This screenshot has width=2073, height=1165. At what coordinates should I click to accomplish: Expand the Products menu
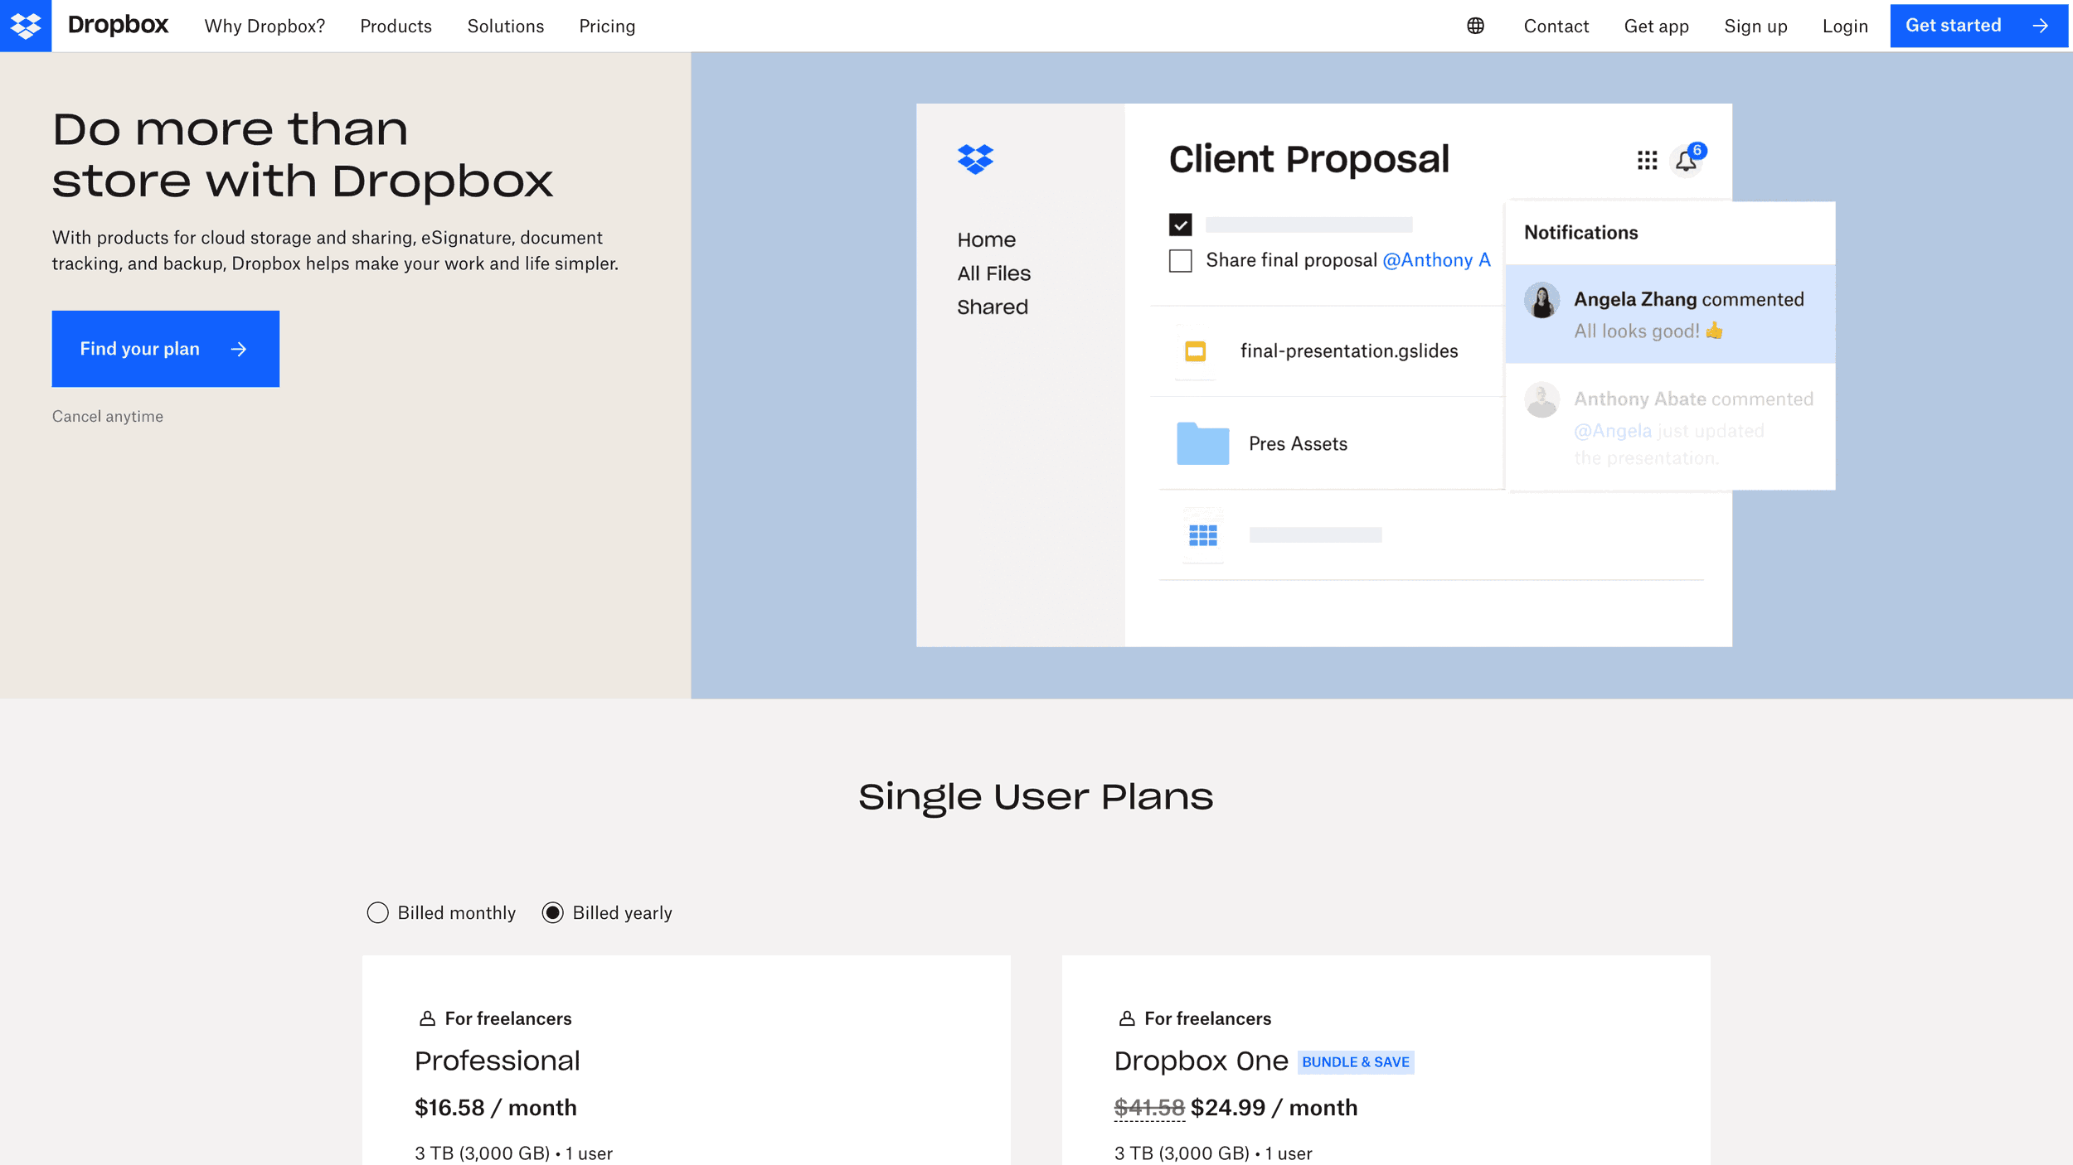click(x=396, y=26)
